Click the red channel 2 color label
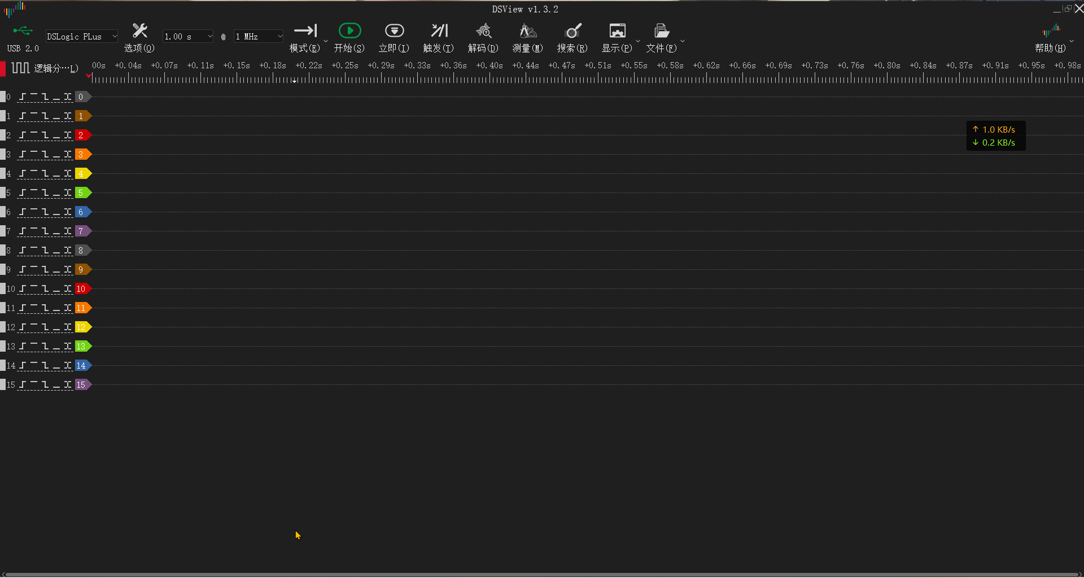1084x578 pixels. tap(82, 135)
